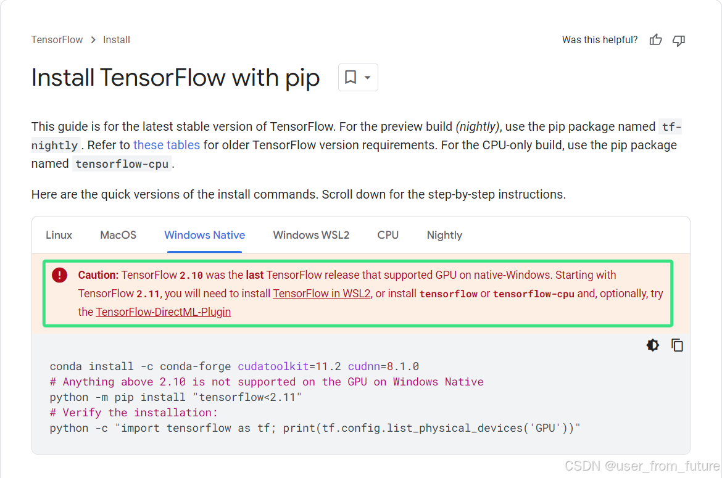Follow the TensorFlow in WSL2 link
This screenshot has width=722, height=478.
coord(322,294)
